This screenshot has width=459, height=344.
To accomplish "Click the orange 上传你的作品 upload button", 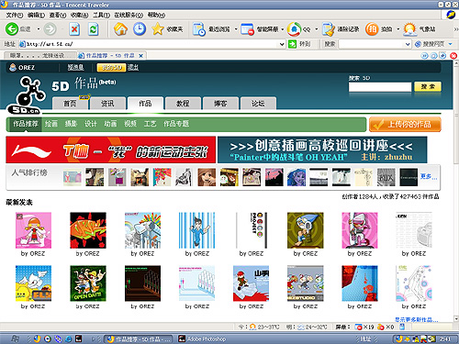I will pyautogui.click(x=405, y=124).
